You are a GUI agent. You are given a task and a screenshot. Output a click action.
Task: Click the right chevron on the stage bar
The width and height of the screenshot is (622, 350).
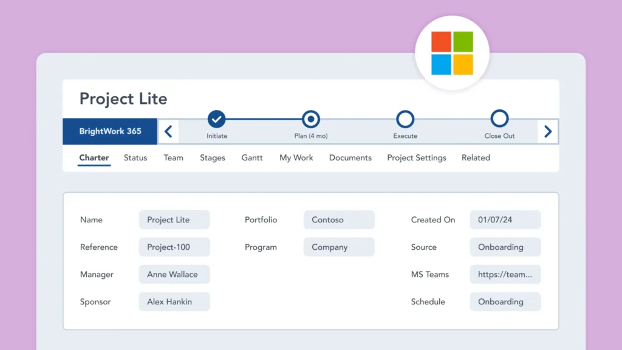pos(547,131)
